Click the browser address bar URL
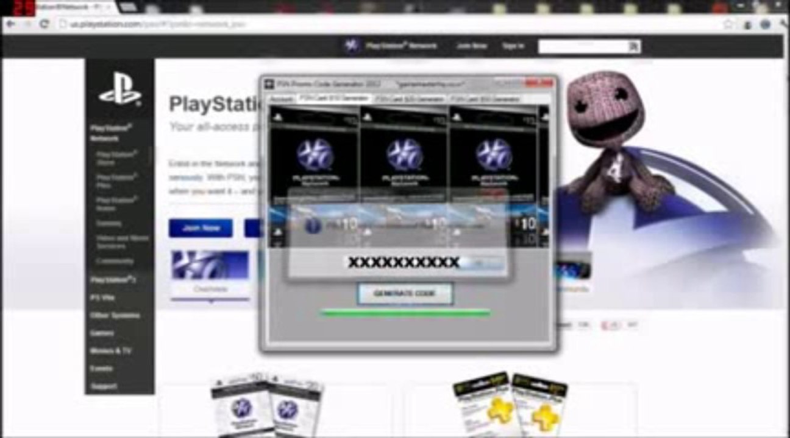This screenshot has height=438, width=790. [x=157, y=24]
